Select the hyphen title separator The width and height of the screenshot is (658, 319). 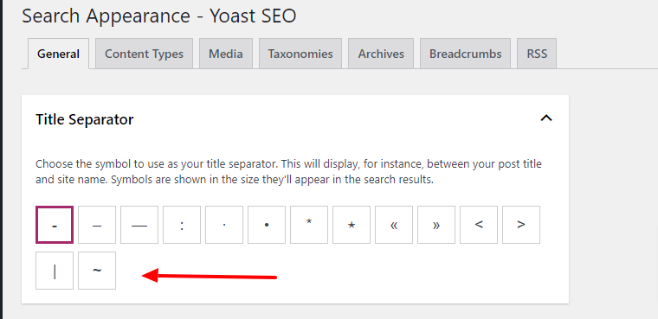coord(55,225)
